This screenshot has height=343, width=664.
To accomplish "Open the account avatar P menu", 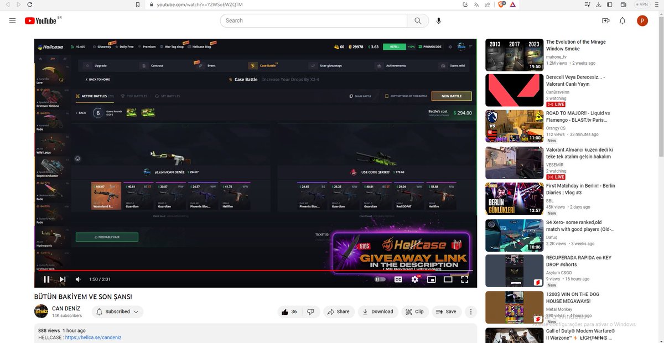I will point(642,20).
